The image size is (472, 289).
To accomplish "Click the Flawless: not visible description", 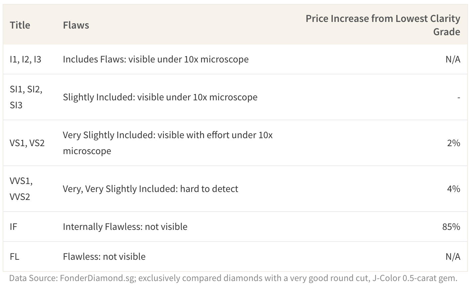I will coord(104,256).
